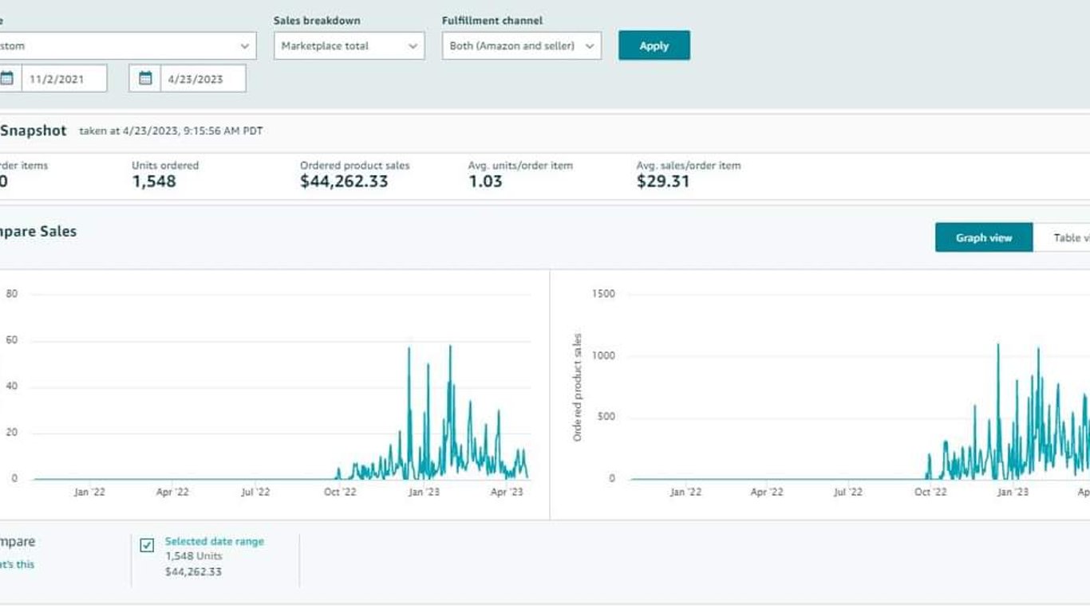Open the start date calendar icon
The width and height of the screenshot is (1090, 612).
click(x=6, y=78)
